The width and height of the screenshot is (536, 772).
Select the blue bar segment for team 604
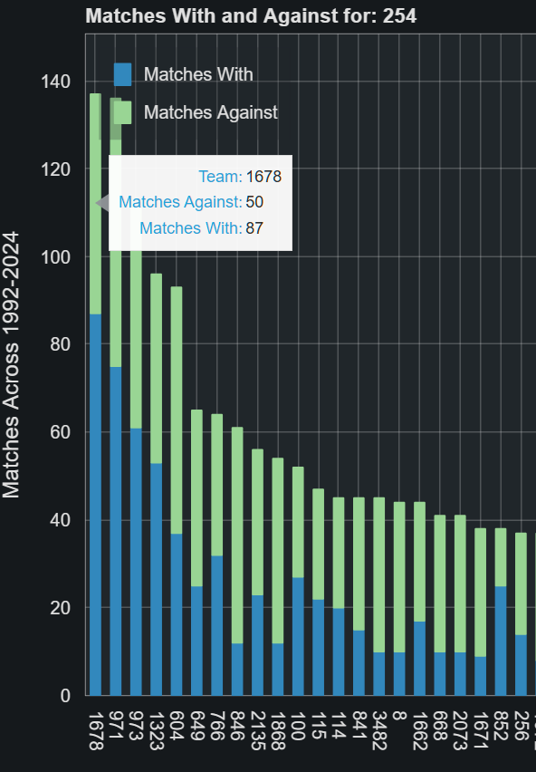[x=176, y=614]
